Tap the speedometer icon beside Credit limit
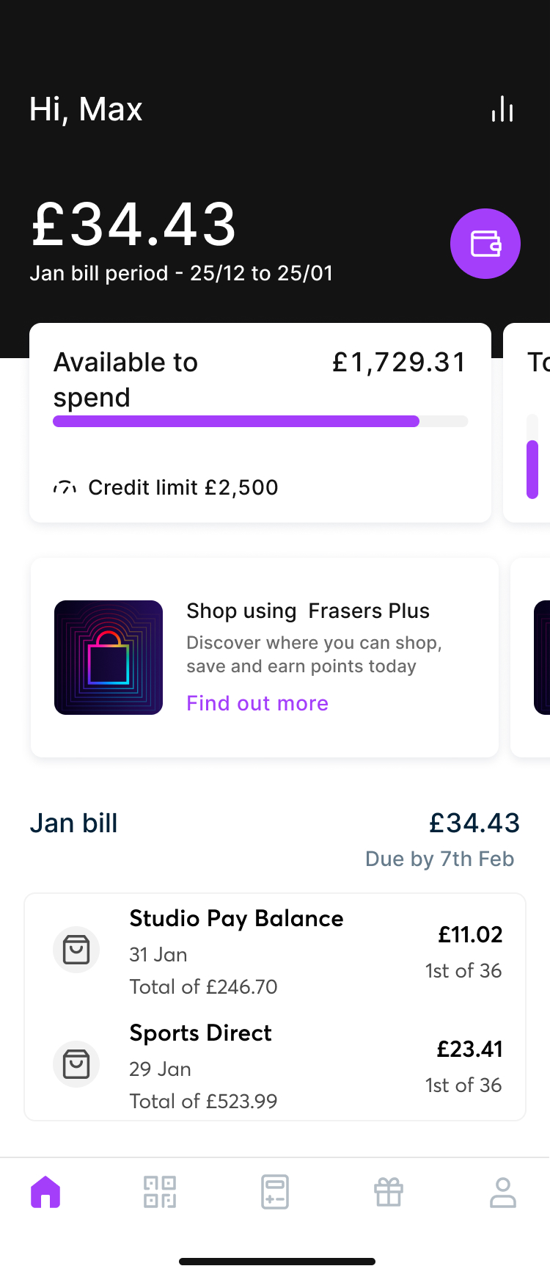Screen dimensions: 550x1277 65,487
